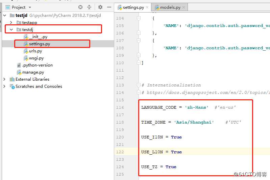Place cursor on TIME_ZONE variable
The image size is (270, 180).
click(153, 122)
